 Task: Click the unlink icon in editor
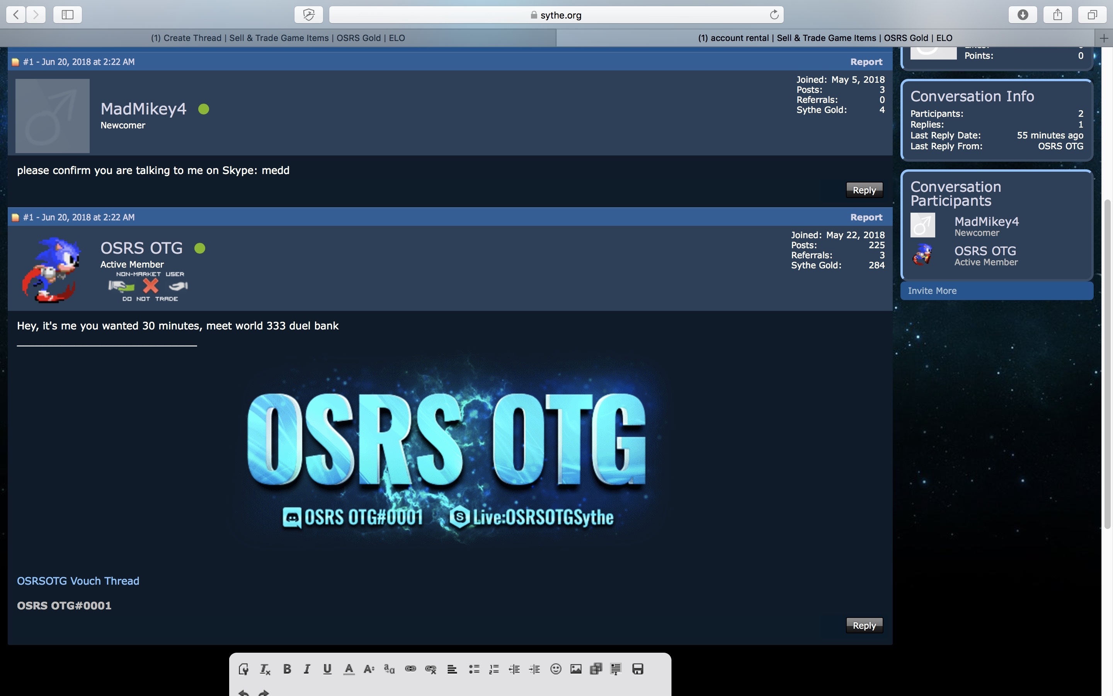pos(431,669)
